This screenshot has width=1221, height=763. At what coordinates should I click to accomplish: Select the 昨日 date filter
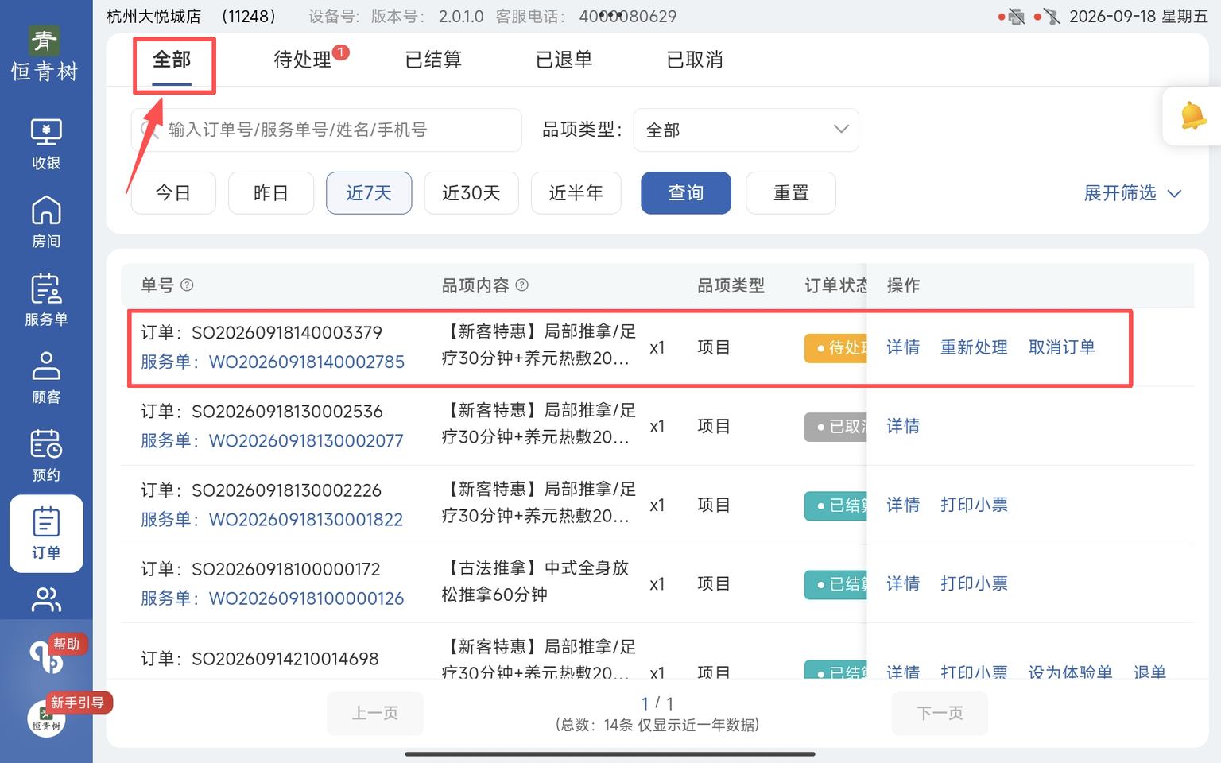pos(271,193)
